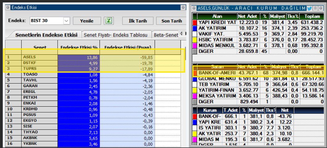The image size is (327, 148).
Task: Select the THYAO stock cell
Action: (40, 132)
